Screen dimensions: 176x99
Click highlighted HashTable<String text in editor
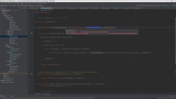94,28
